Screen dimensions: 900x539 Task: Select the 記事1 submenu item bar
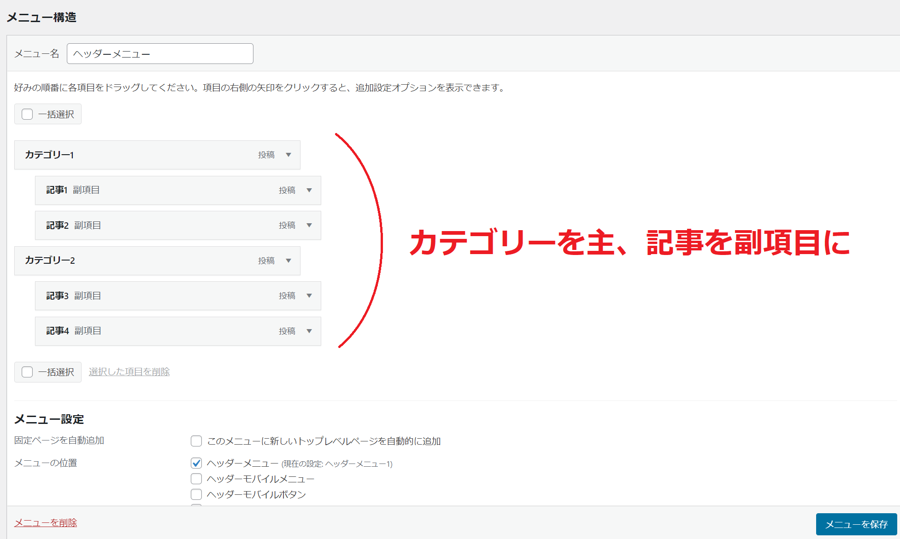[x=178, y=190]
